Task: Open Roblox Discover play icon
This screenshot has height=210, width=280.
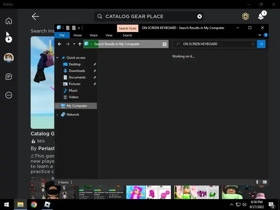Action: click(8, 39)
